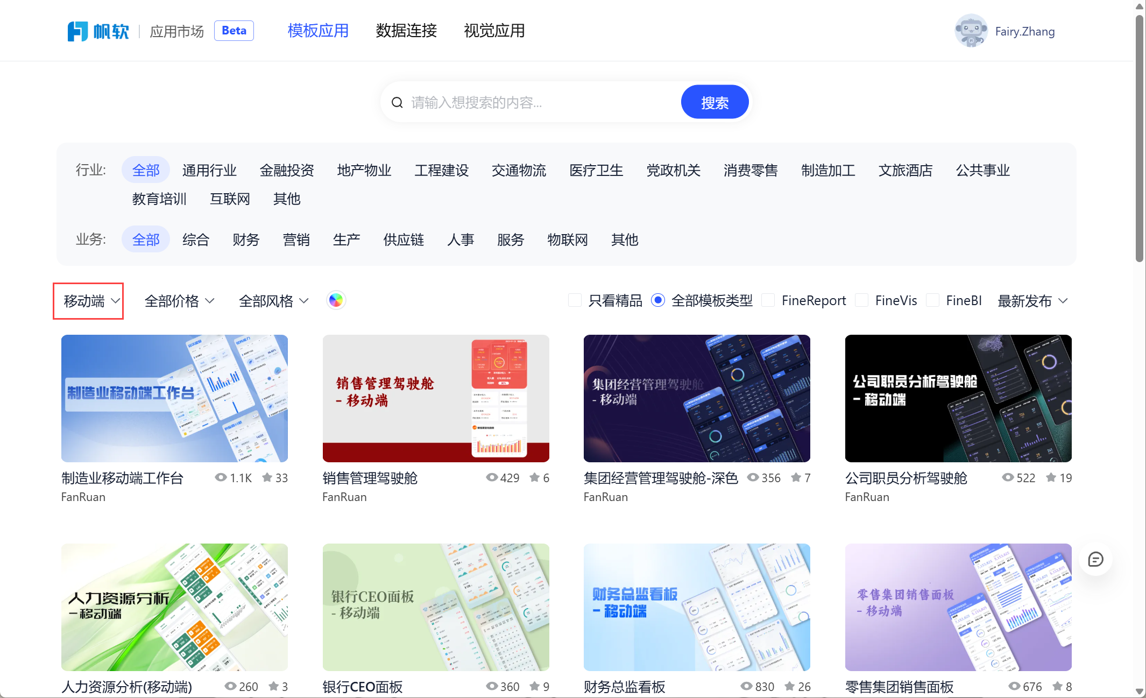Switch to the 视觉应用 tab
Viewport: 1146px width, 698px height.
(494, 31)
